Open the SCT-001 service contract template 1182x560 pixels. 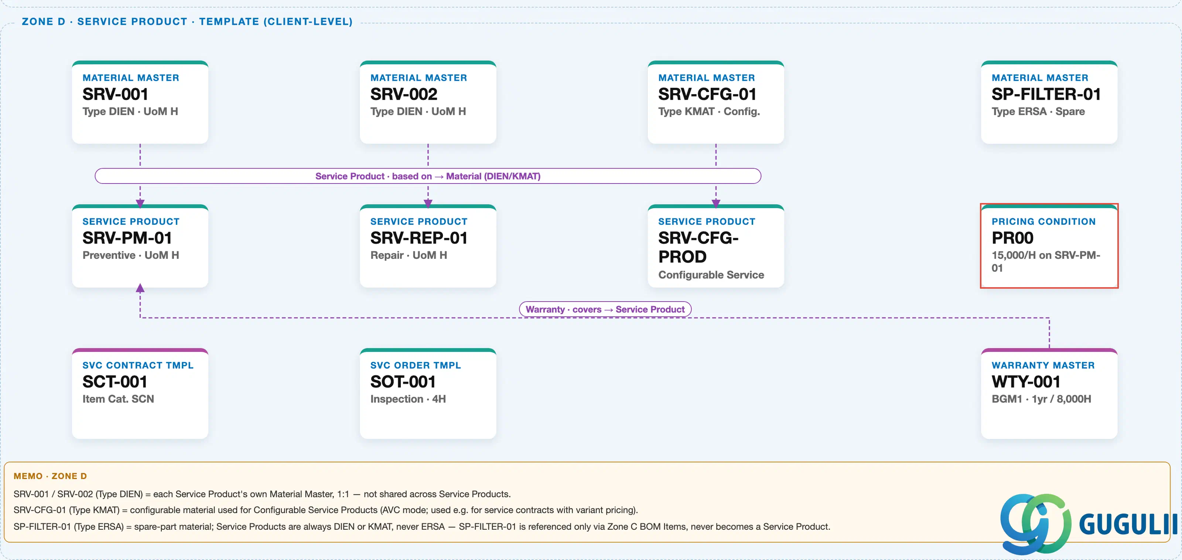click(x=140, y=394)
